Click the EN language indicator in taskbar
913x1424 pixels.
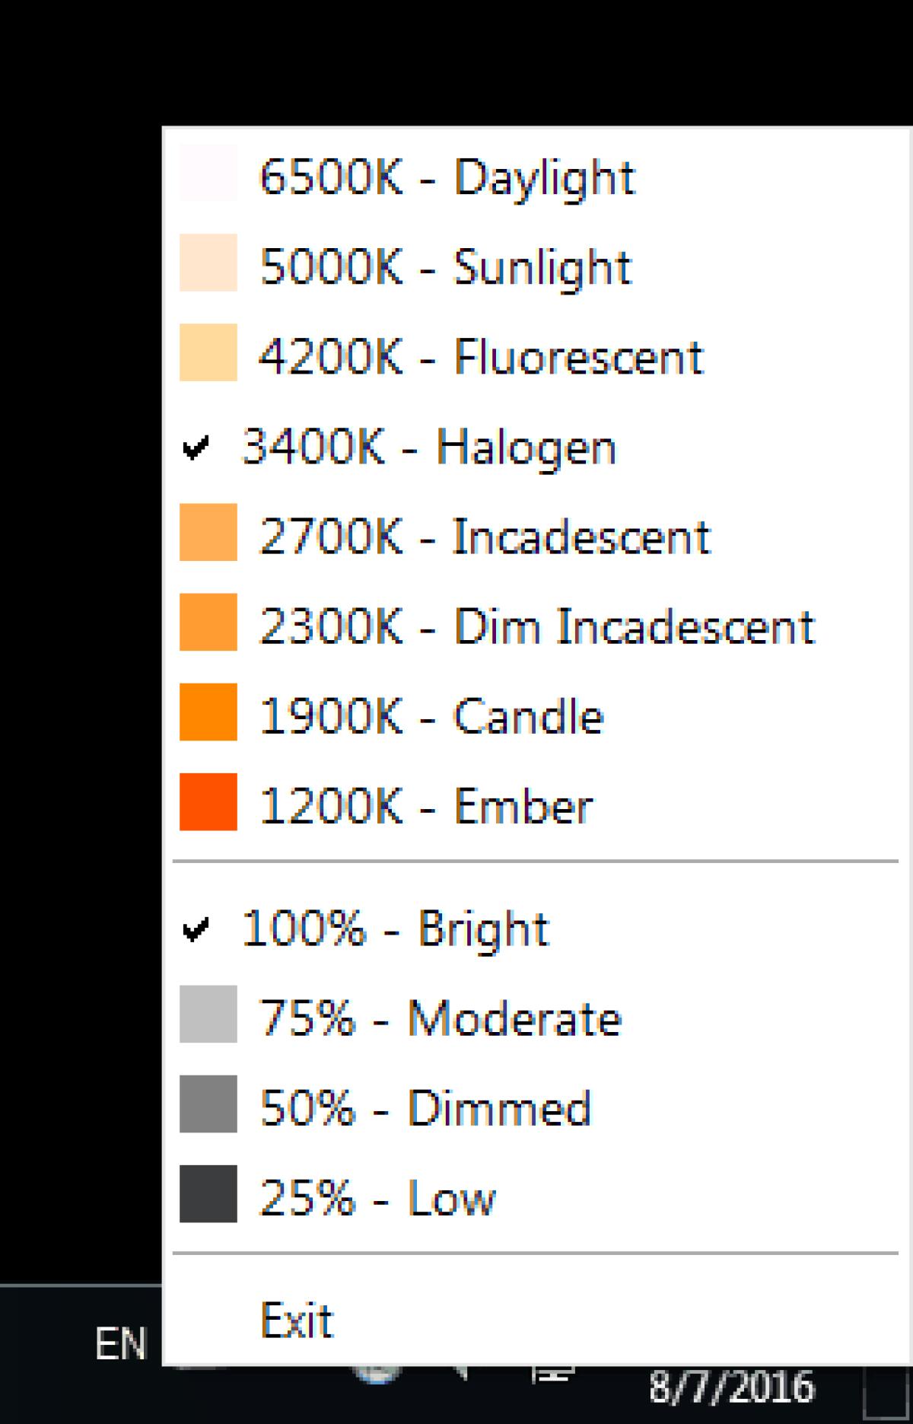(120, 1343)
